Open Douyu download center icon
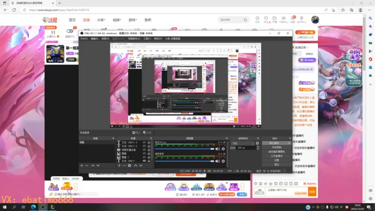This screenshot has width=375, height=211. pos(284,20)
